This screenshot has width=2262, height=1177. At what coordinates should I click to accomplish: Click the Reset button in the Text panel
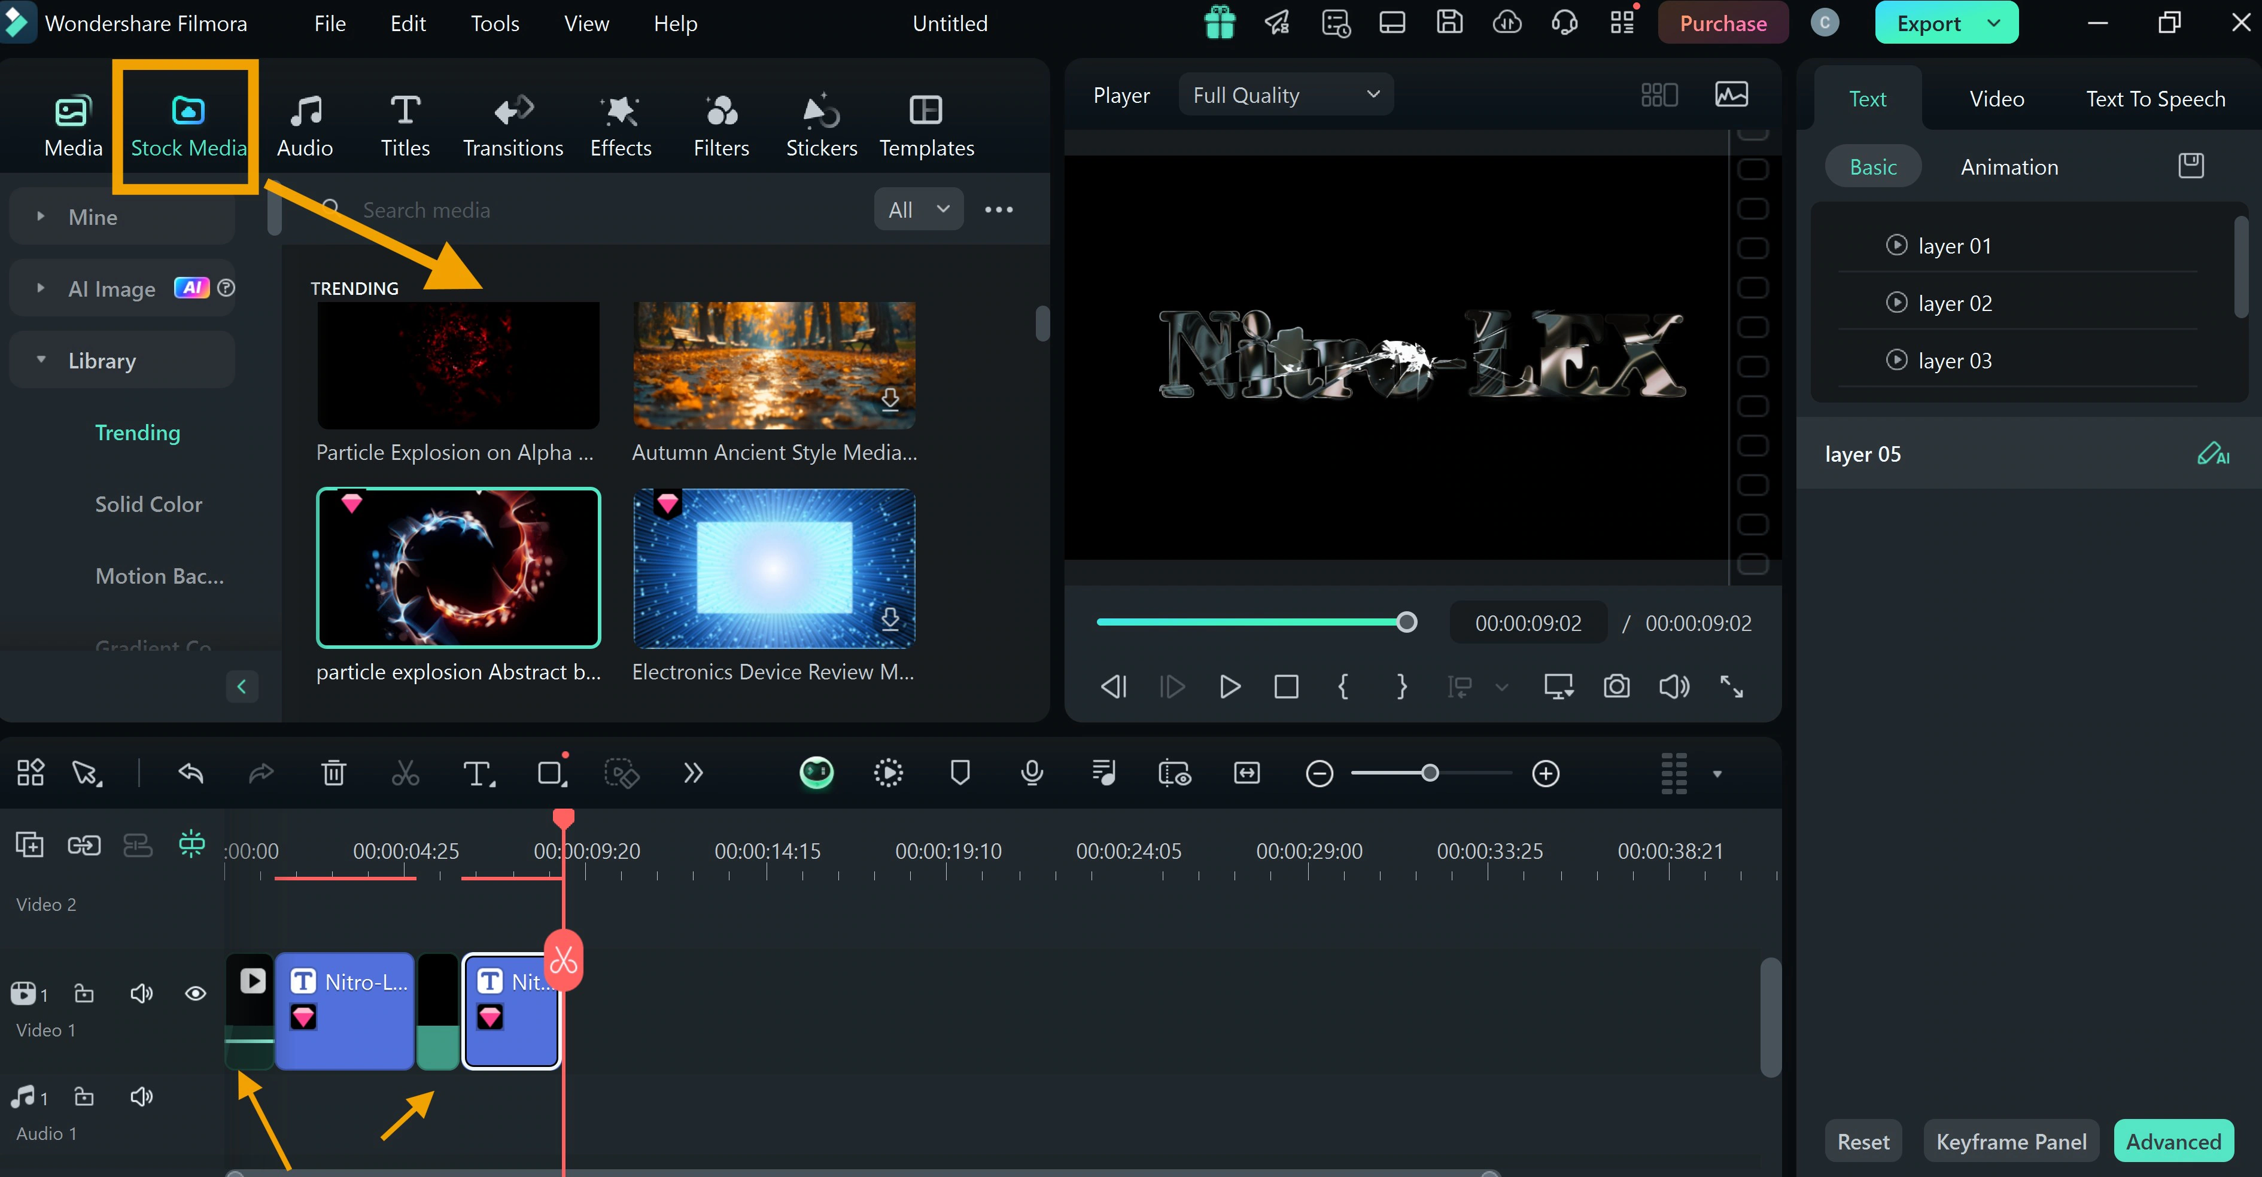click(1864, 1139)
